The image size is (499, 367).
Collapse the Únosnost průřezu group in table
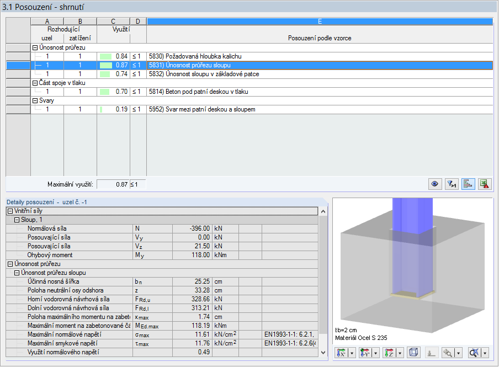click(35, 48)
